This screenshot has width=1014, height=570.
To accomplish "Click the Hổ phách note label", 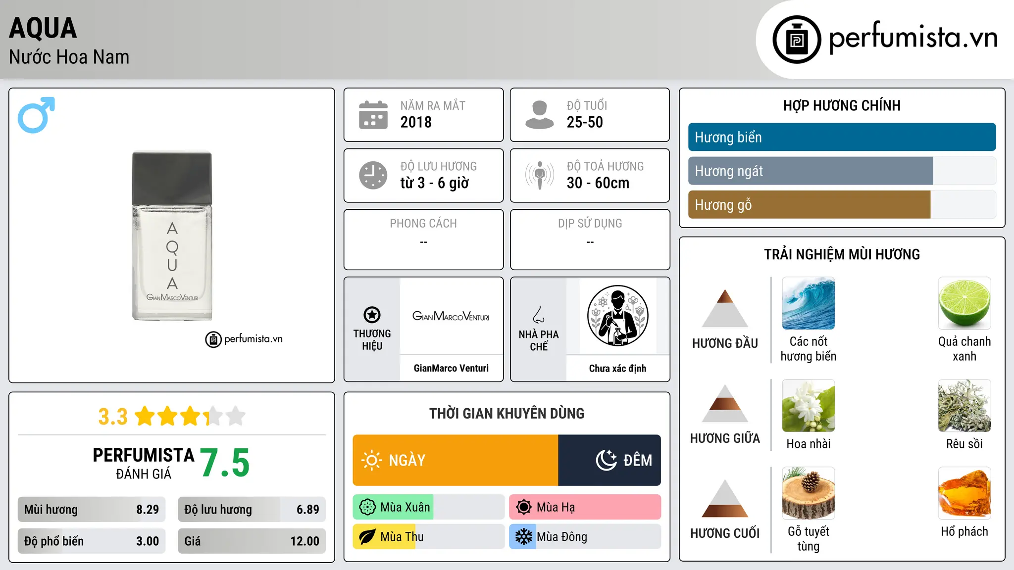I will [964, 531].
